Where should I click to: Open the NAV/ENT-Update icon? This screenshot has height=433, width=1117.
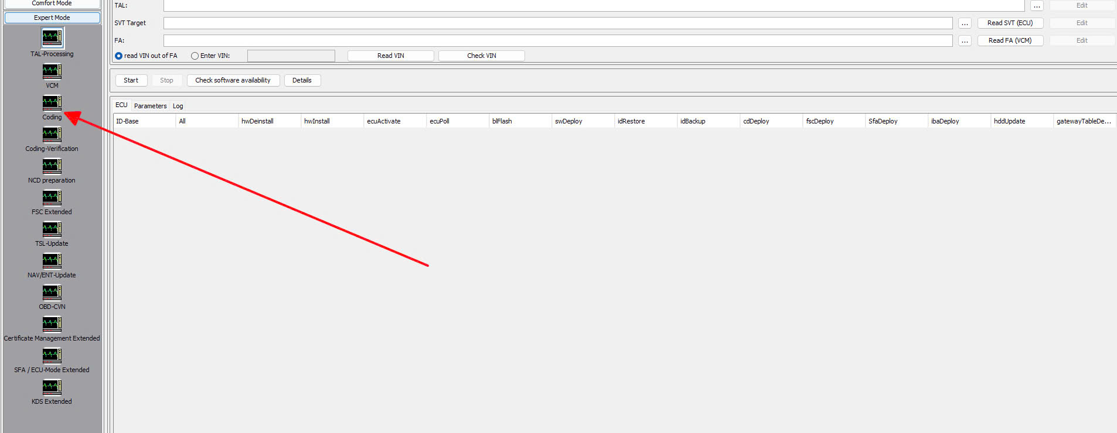point(52,260)
